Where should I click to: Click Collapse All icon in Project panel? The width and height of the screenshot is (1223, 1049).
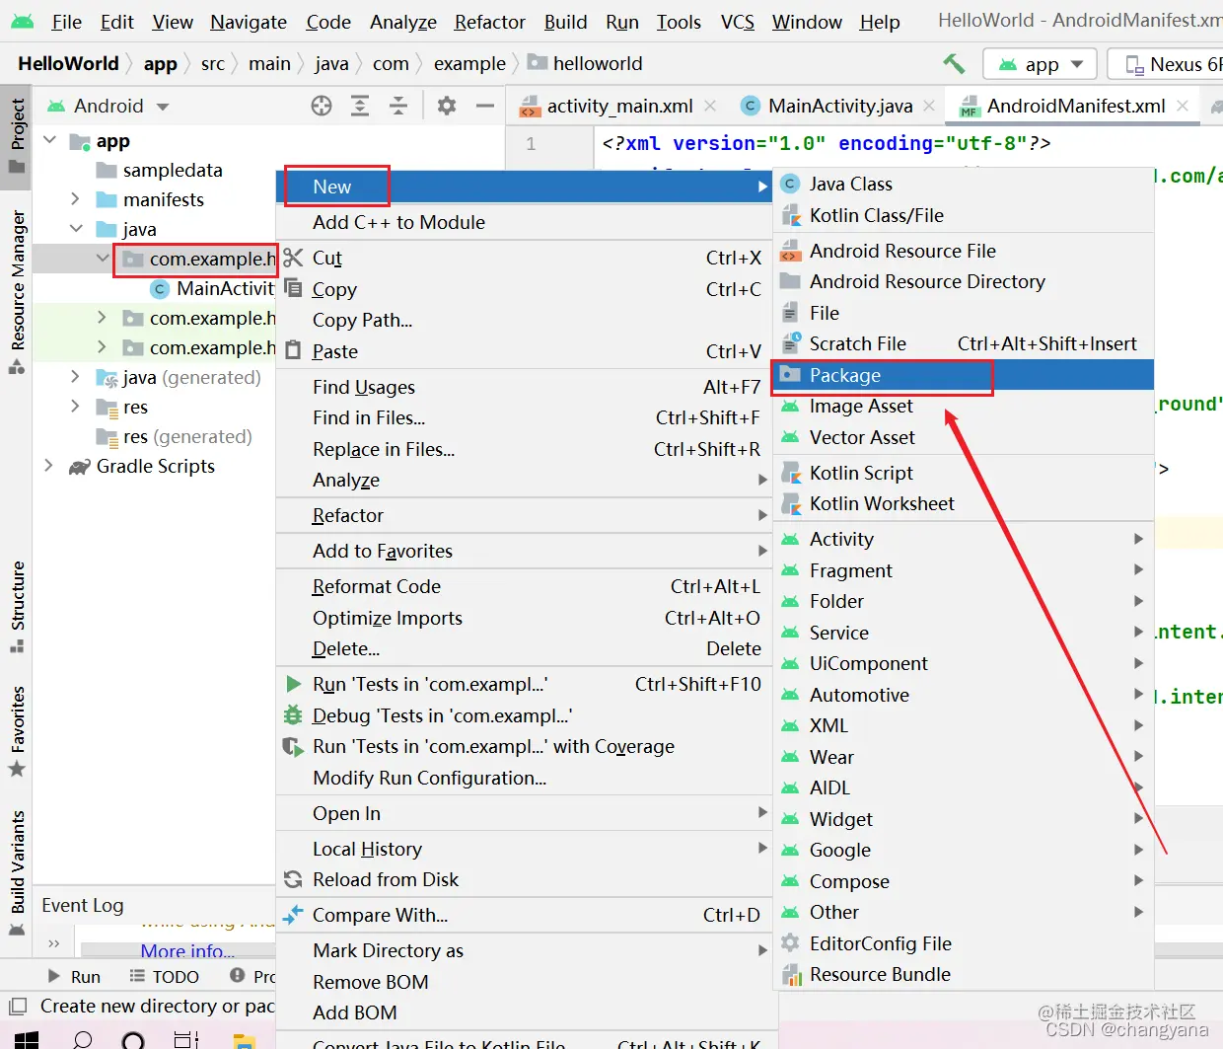coord(398,106)
